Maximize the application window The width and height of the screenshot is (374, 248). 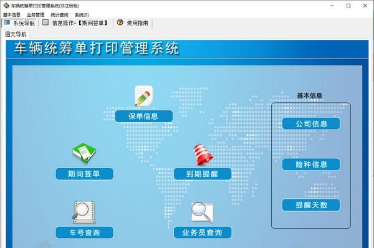(348, 6)
